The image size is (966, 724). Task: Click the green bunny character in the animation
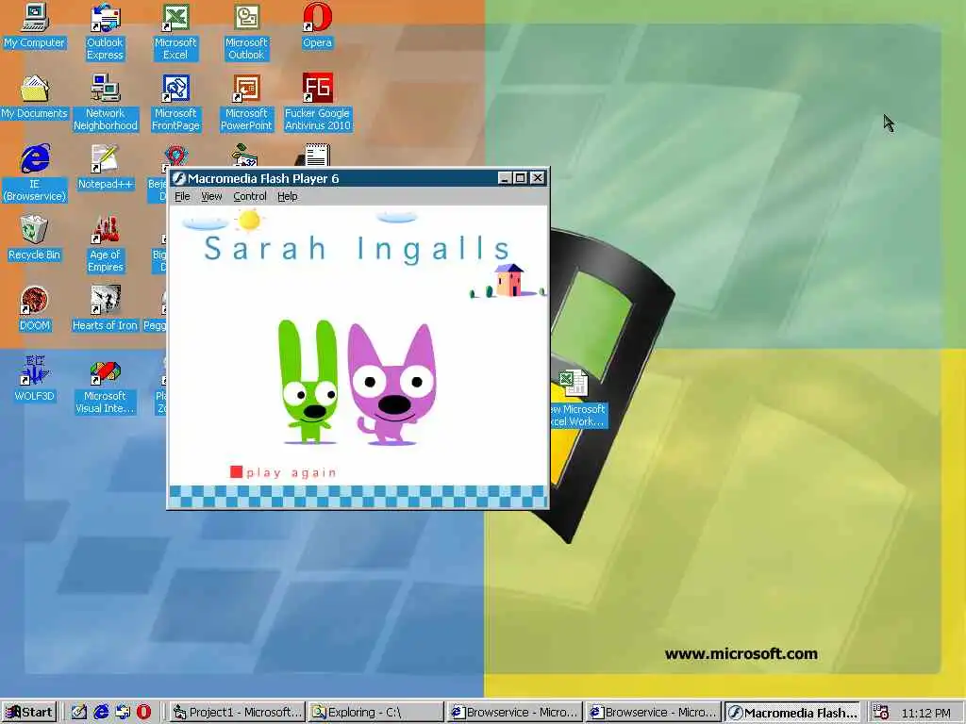(x=308, y=382)
